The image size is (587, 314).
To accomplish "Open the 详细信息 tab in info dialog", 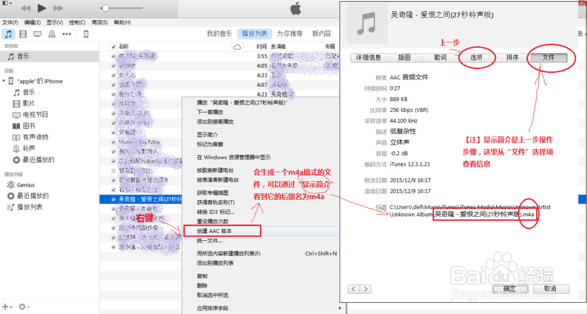I will pos(369,57).
